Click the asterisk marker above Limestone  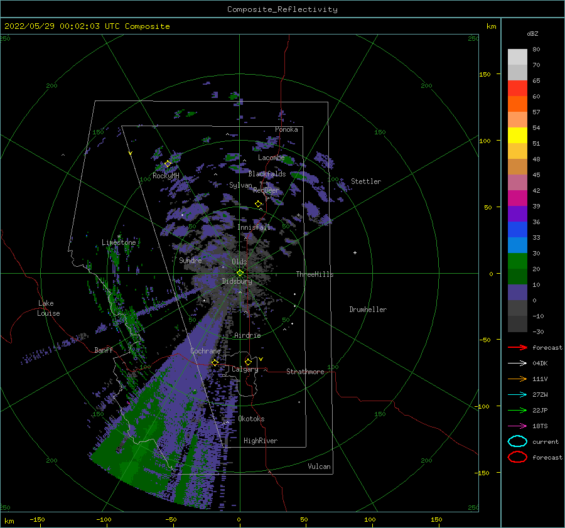click(119, 237)
